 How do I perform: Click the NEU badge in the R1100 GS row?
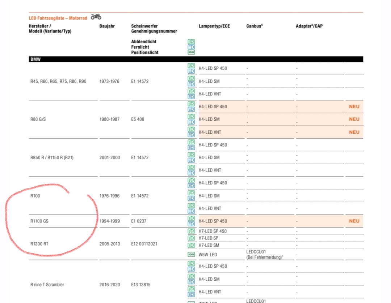pyautogui.click(x=354, y=221)
